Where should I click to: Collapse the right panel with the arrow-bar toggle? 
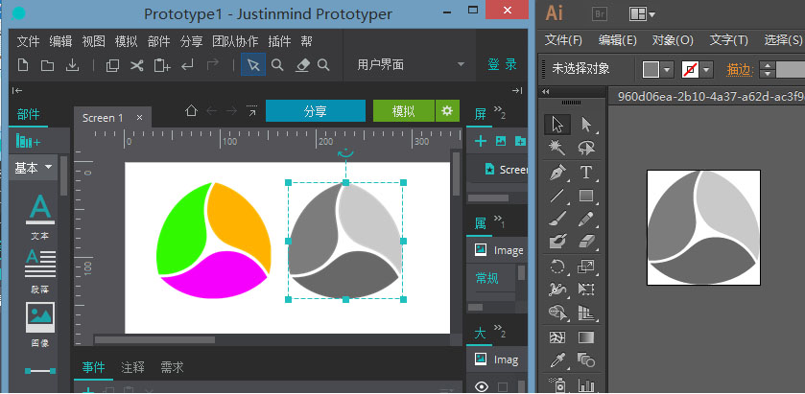517,91
